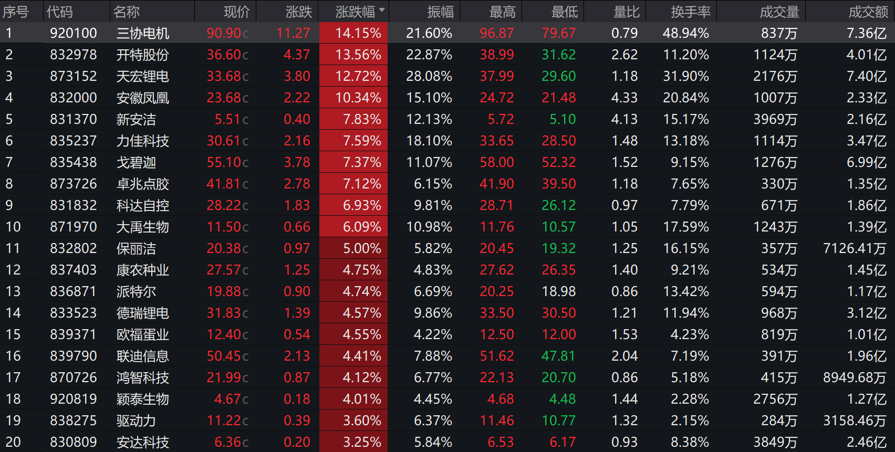Select 派特尔 stock name
Screen dimensions: 895x452
[137, 291]
